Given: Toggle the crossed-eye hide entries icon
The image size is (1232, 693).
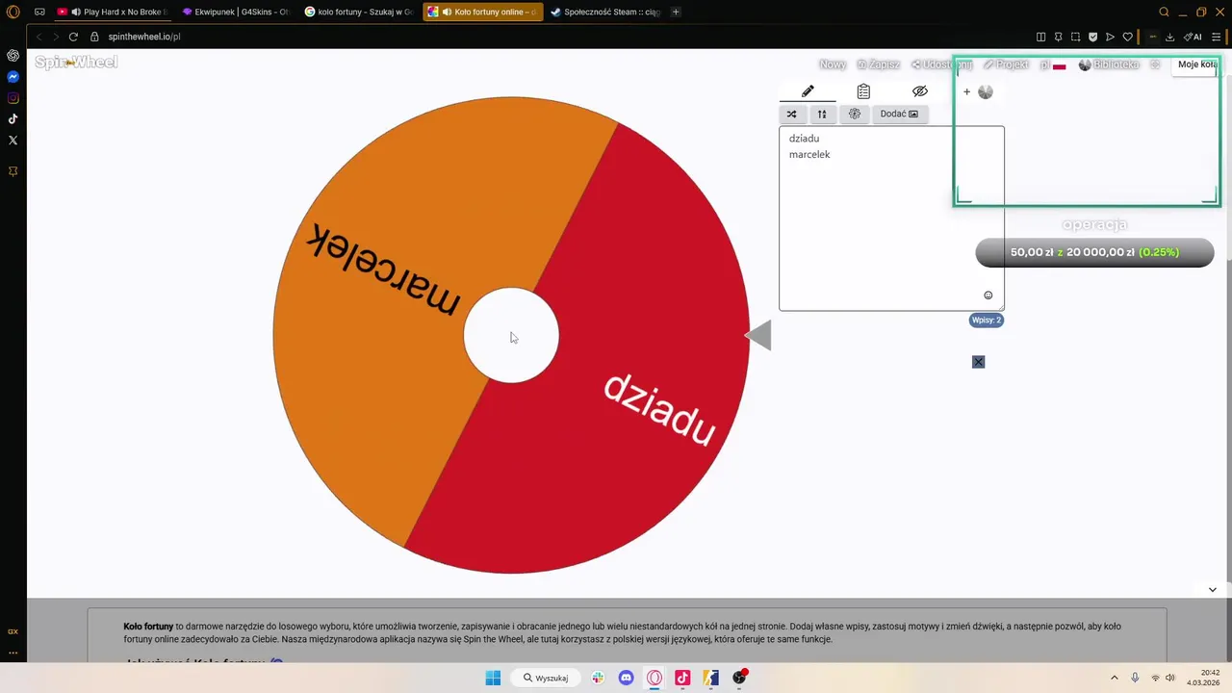Looking at the screenshot, I should (920, 91).
